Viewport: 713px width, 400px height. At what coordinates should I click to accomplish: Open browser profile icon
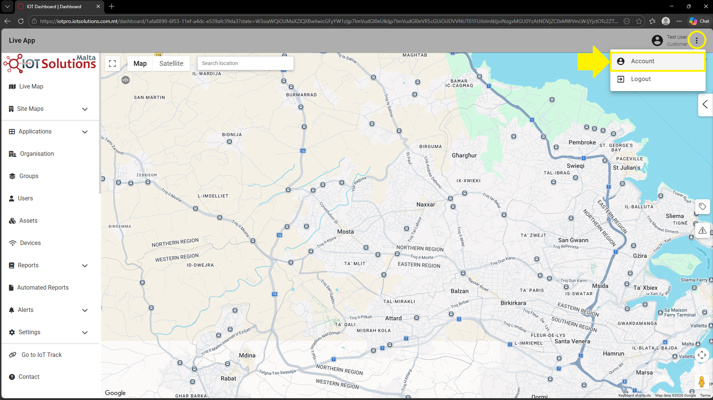[666, 21]
